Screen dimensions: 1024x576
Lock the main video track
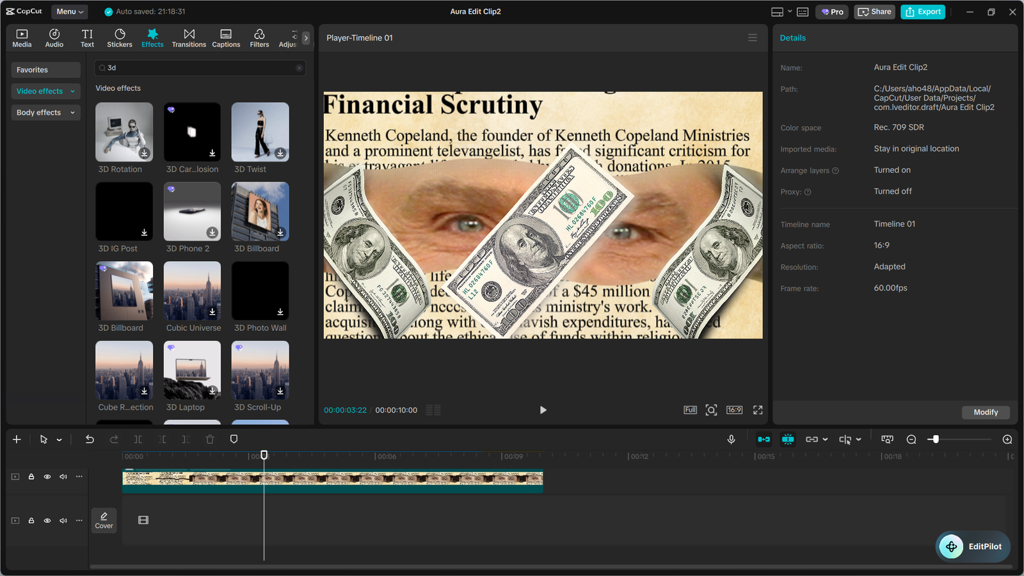tap(31, 477)
